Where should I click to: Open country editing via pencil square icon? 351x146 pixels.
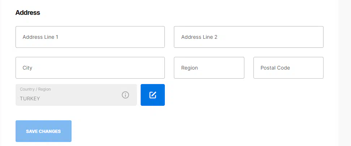(153, 95)
